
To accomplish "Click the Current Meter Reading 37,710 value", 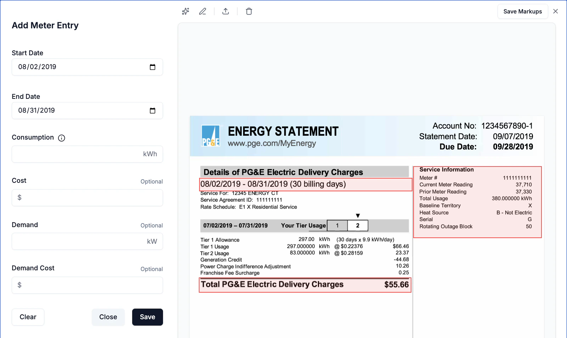I will pos(524,185).
